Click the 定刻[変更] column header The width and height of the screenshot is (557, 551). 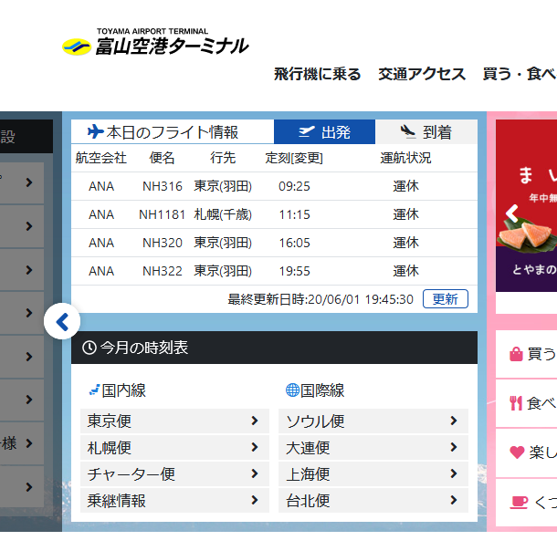tap(294, 158)
